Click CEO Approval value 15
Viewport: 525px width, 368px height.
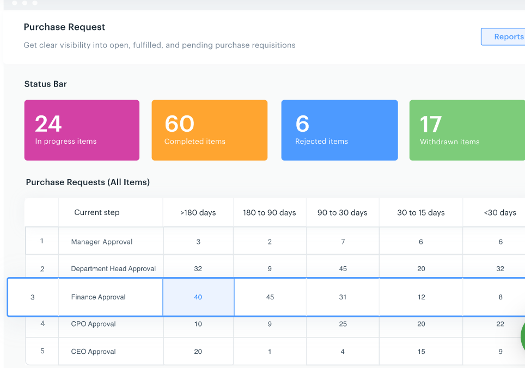tap(421, 351)
